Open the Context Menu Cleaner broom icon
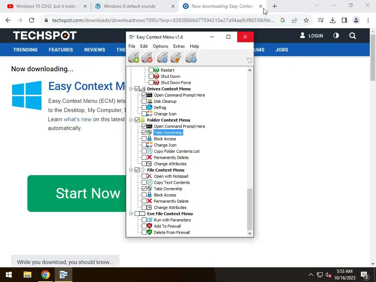 (x=176, y=57)
